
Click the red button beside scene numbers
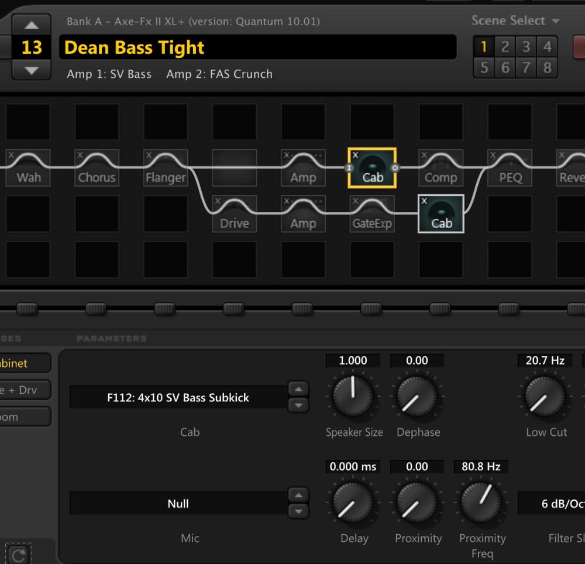click(579, 47)
